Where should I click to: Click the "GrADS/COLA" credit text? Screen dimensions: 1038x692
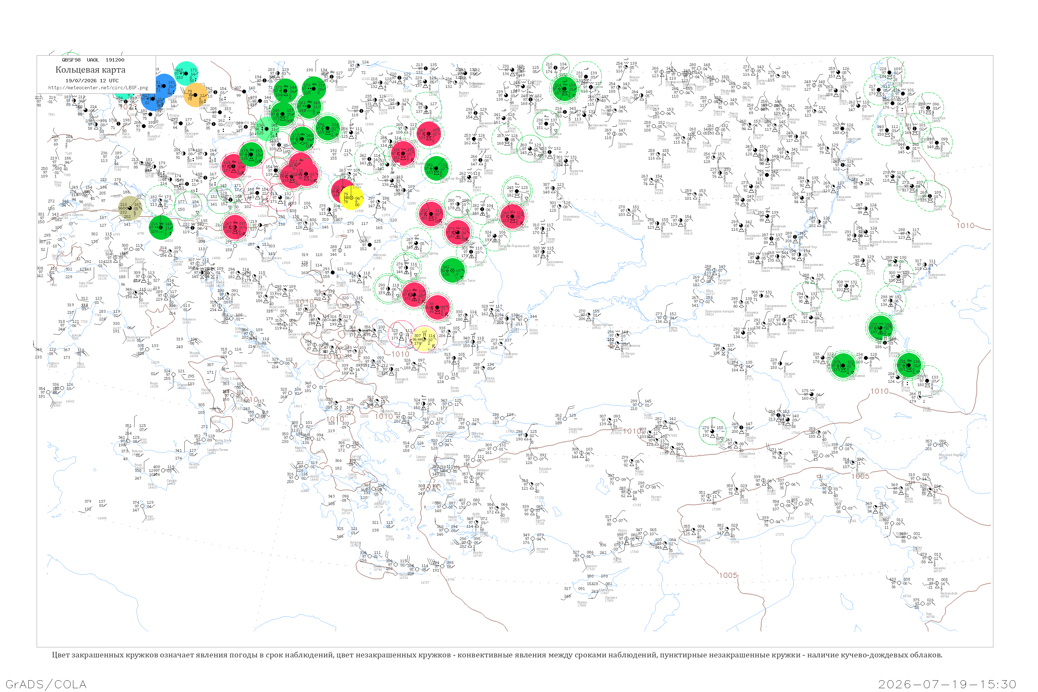(46, 684)
